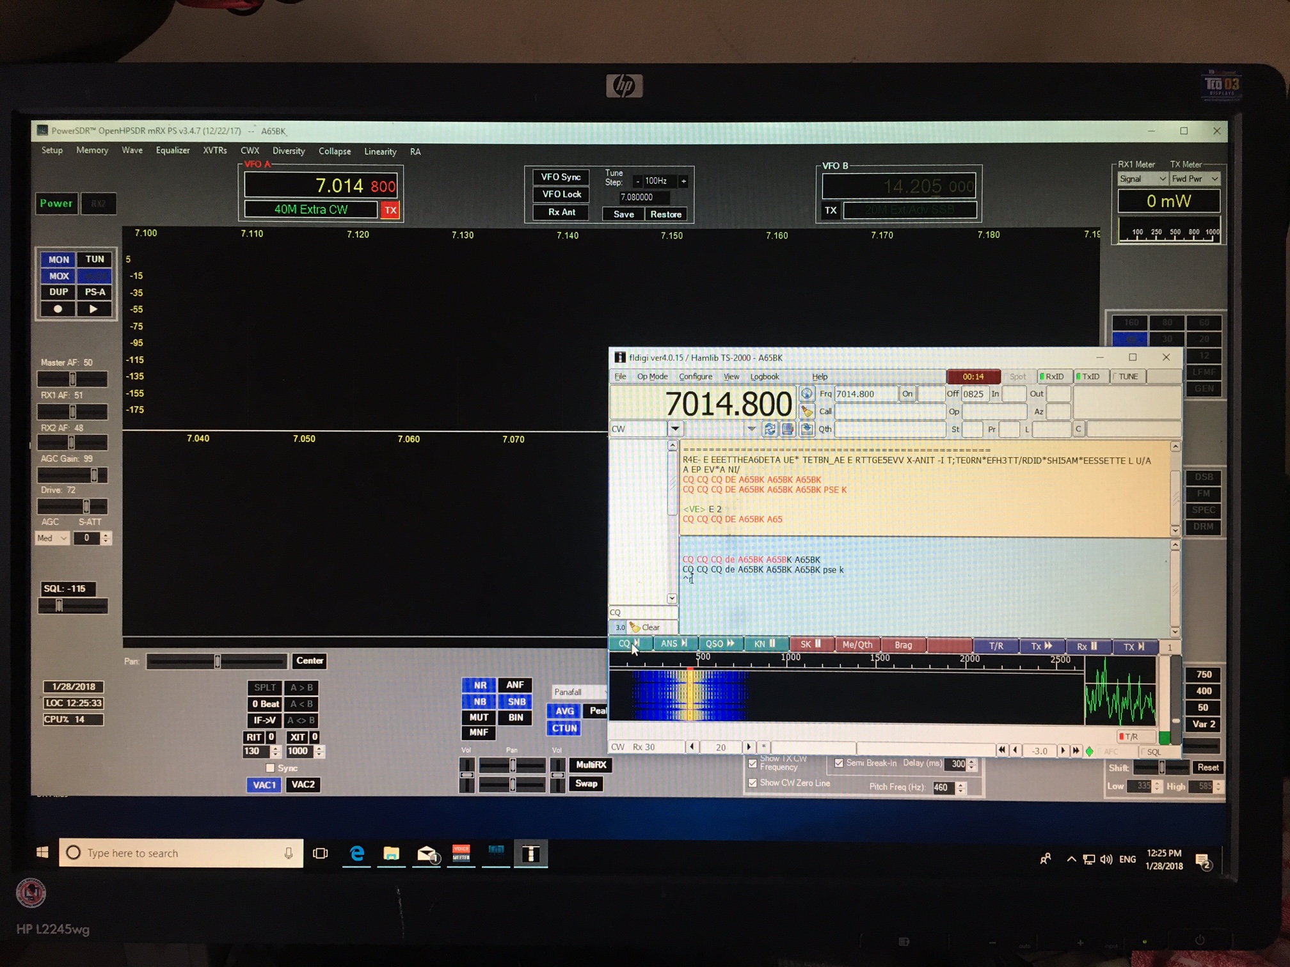Image resolution: width=1290 pixels, height=967 pixels.
Task: Toggle NR noise reduction
Action: (479, 685)
